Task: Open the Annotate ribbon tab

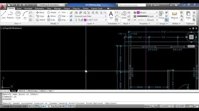Action: click(x=28, y=8)
